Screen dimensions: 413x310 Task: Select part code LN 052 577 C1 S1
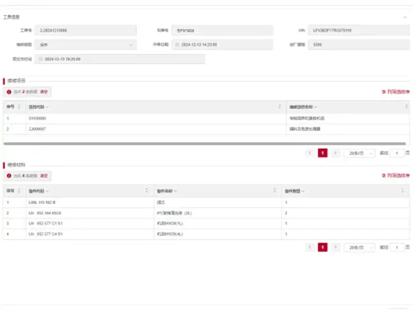point(46,223)
